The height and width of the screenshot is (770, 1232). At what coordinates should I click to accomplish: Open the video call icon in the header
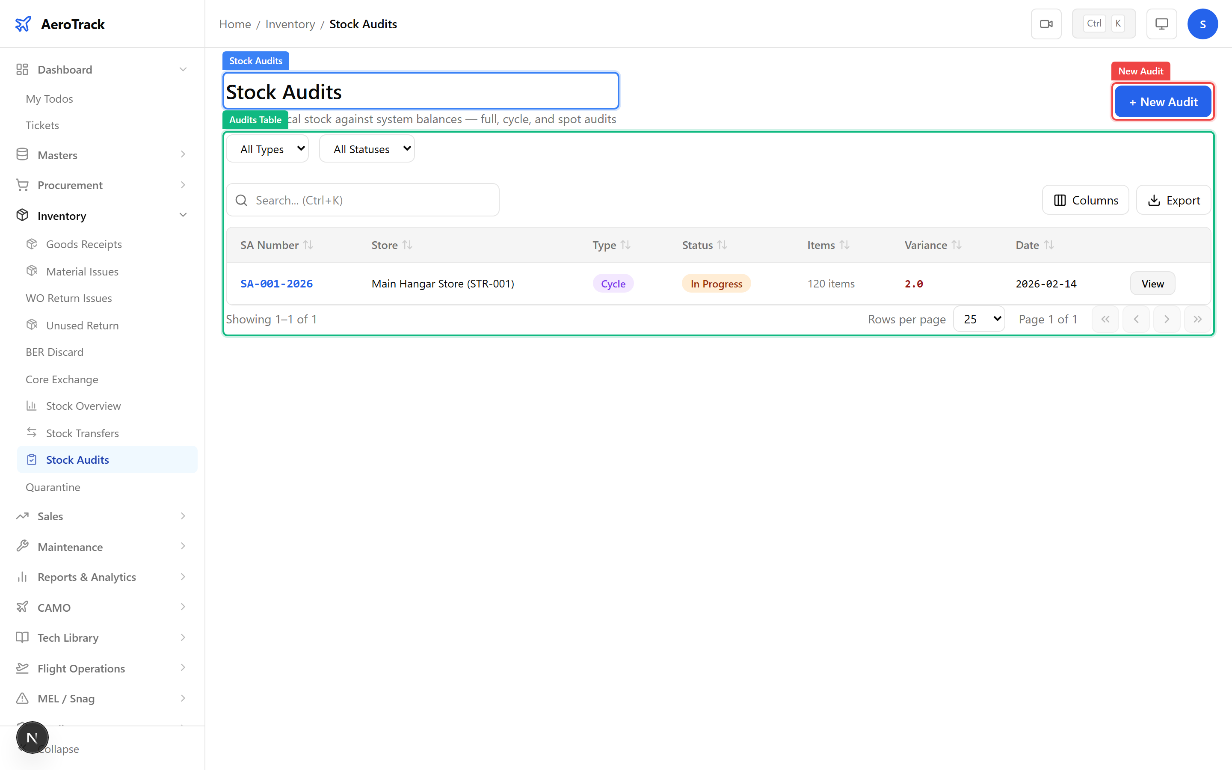[x=1046, y=24]
